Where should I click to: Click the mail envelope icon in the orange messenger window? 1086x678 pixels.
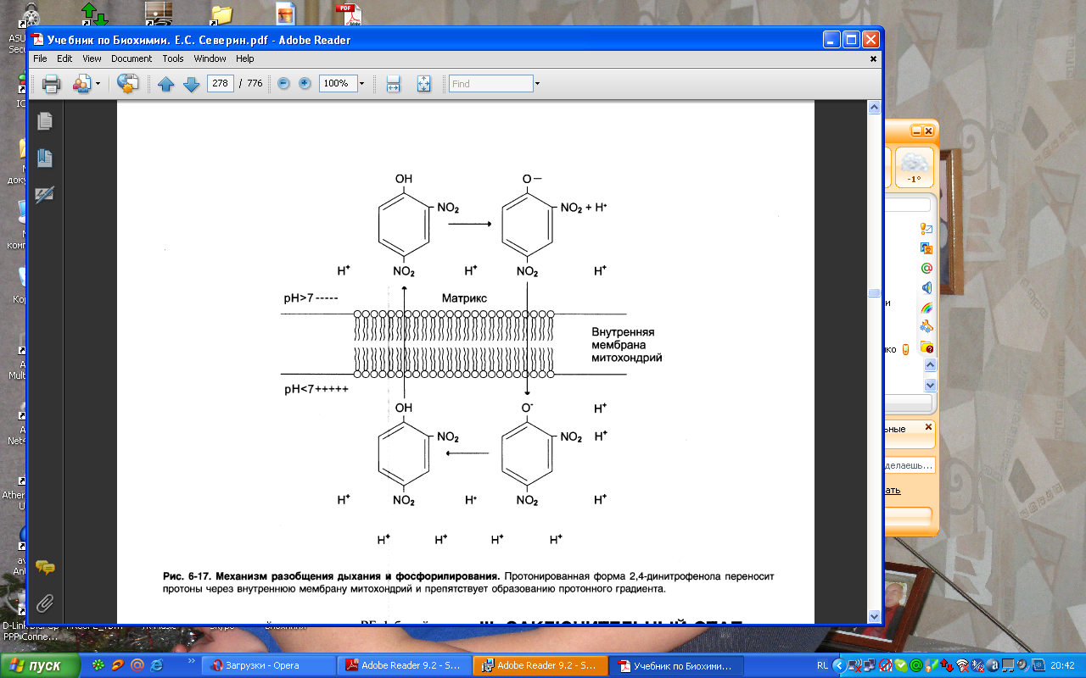click(926, 229)
